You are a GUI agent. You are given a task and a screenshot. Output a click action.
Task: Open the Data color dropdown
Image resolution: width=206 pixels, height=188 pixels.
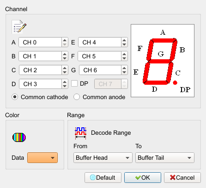click(x=42, y=158)
